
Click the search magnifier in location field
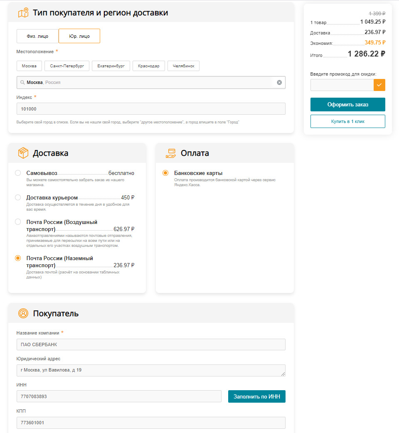(22, 83)
